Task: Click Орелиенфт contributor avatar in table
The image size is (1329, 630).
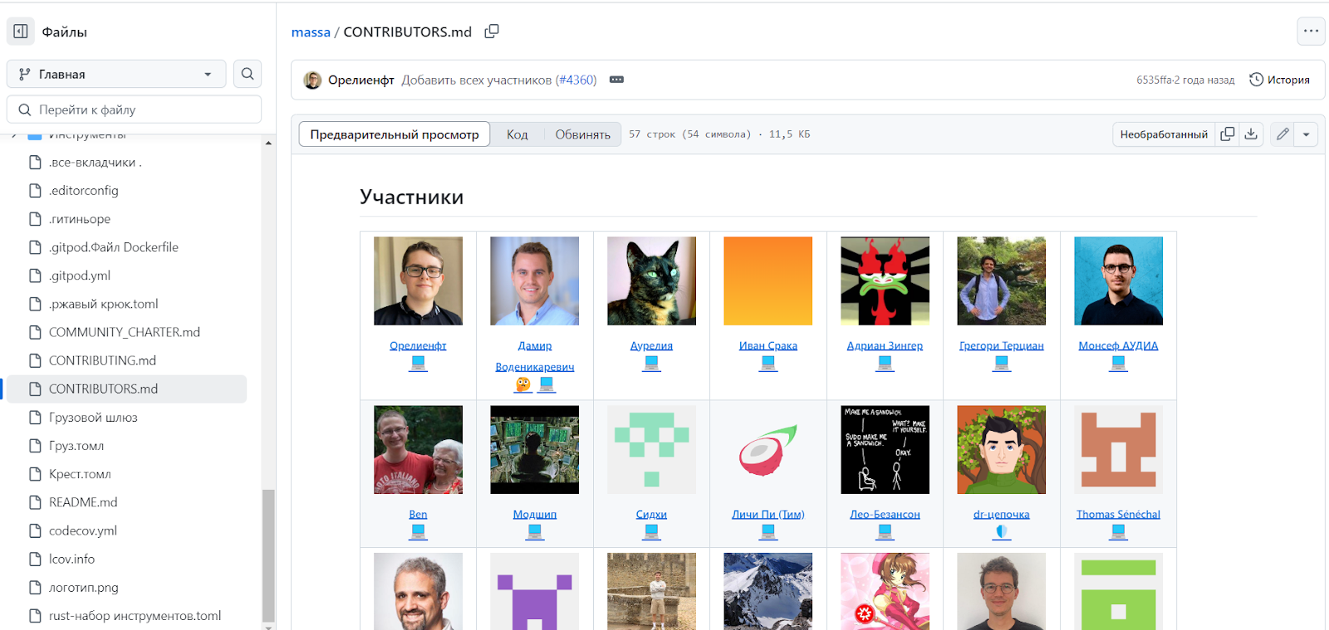Action: point(418,281)
